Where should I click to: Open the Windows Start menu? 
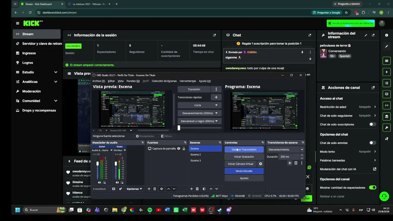point(18,210)
